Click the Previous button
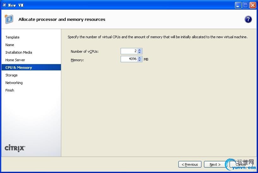The image size is (258, 173). (190, 164)
